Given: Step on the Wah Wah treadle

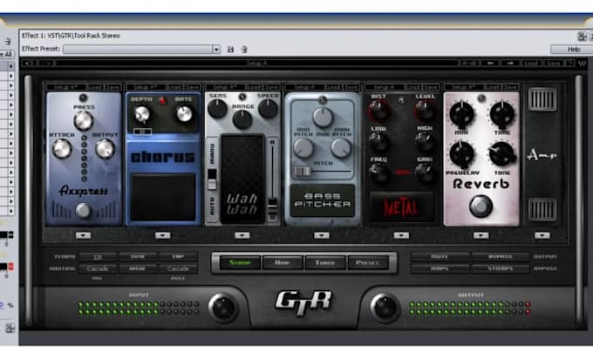Looking at the screenshot, I should tap(242, 179).
